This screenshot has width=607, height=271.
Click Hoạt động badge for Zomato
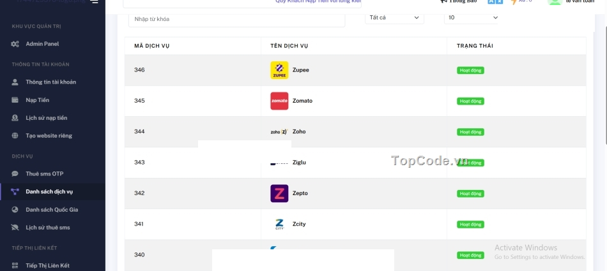(x=470, y=101)
